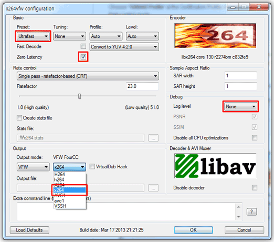
Task: Click the Load Defaults button
Action: pyautogui.click(x=29, y=230)
